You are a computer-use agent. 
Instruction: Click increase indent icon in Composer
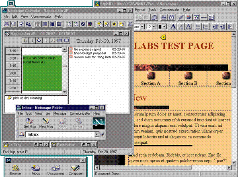coord(223,27)
